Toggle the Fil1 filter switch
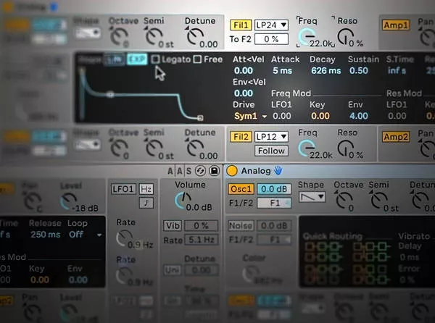435x323 pixels. (x=241, y=25)
